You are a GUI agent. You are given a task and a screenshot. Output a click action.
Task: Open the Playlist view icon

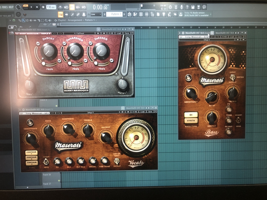point(129,14)
